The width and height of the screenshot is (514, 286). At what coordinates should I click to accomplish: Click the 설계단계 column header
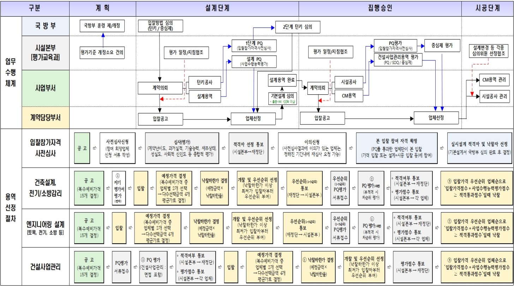coord(217,8)
